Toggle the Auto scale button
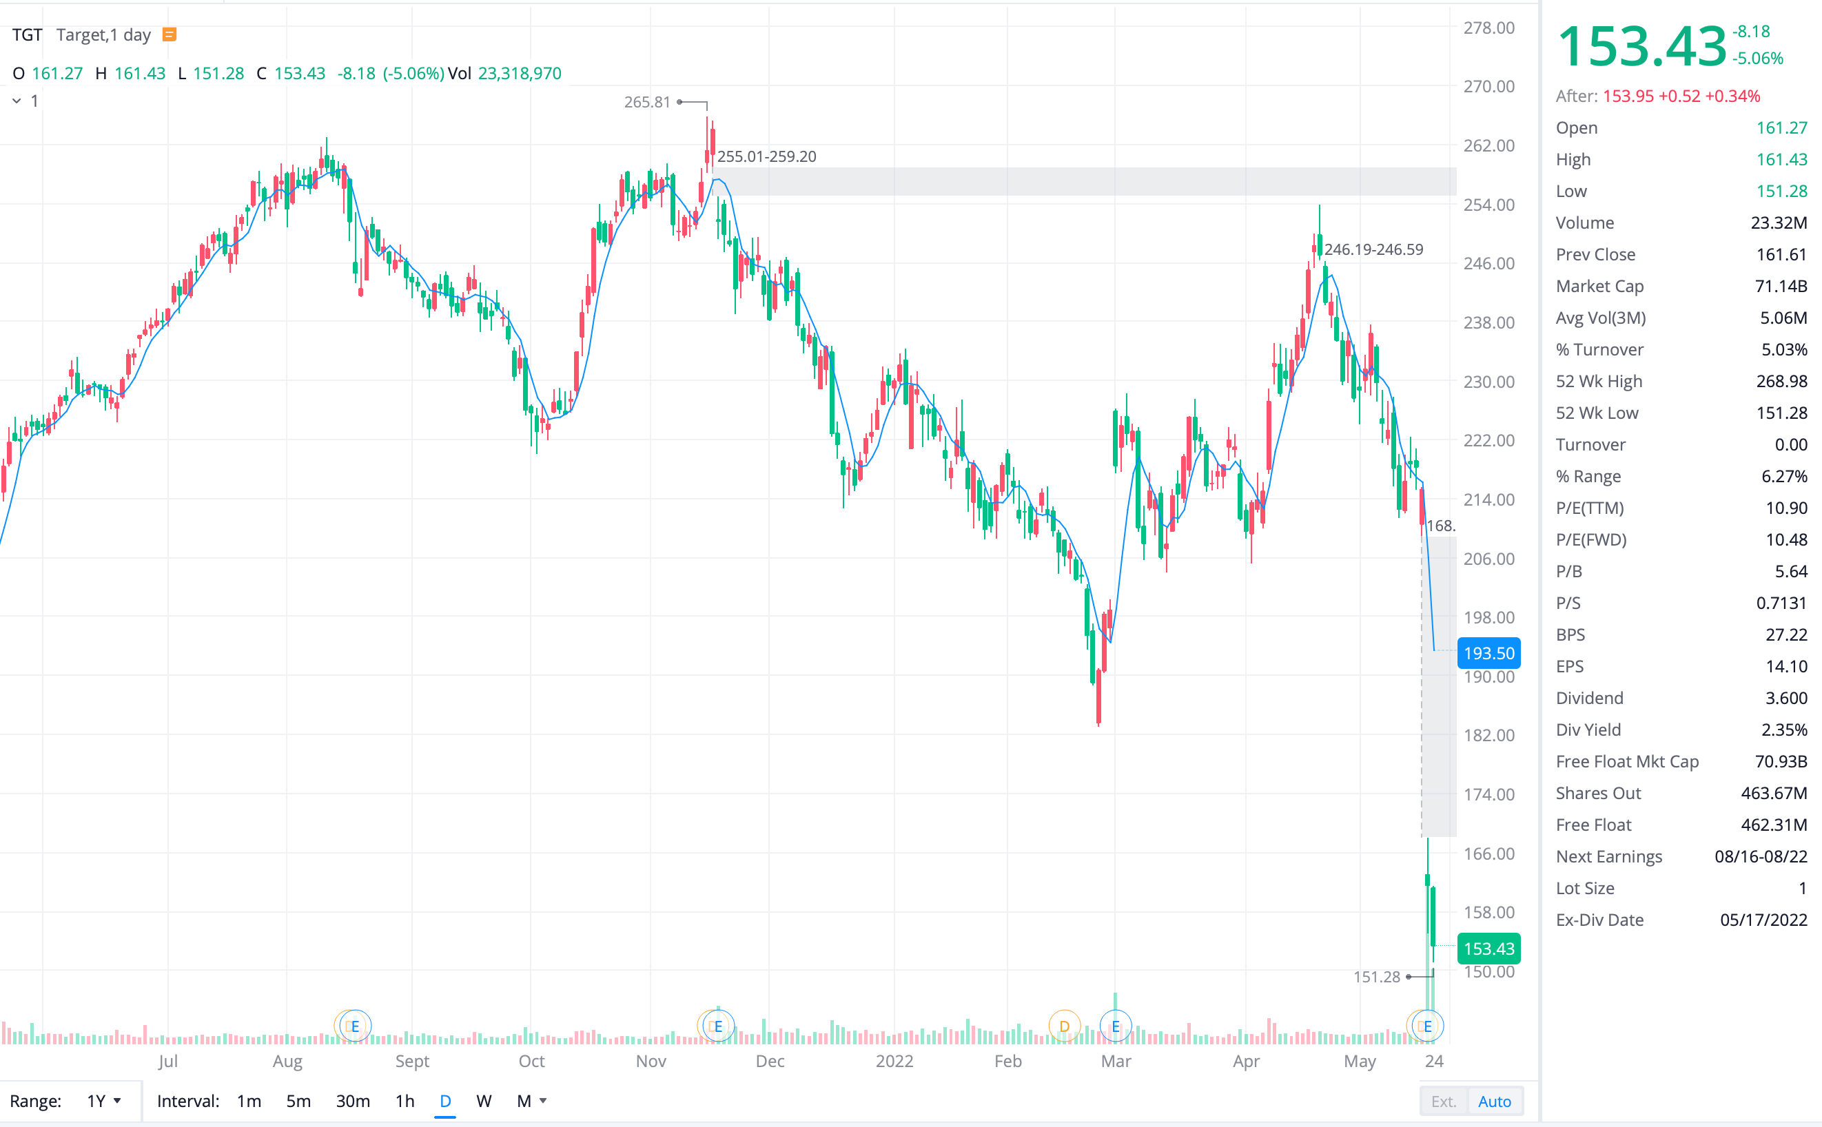This screenshot has width=1822, height=1127. click(x=1494, y=1102)
